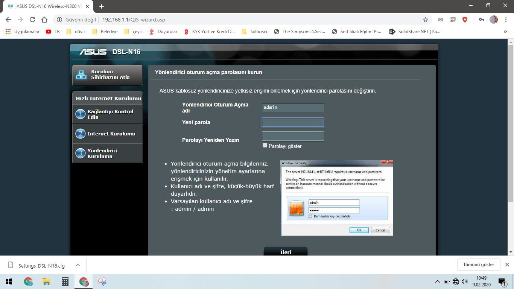View the Güvenli değil site info
Viewport: 514px width, 289px height.
tap(76, 20)
